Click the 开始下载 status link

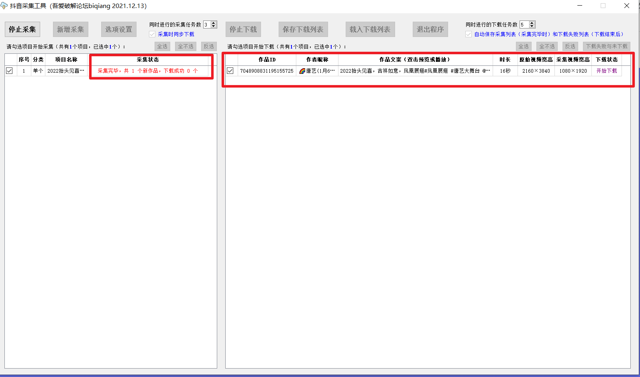607,71
